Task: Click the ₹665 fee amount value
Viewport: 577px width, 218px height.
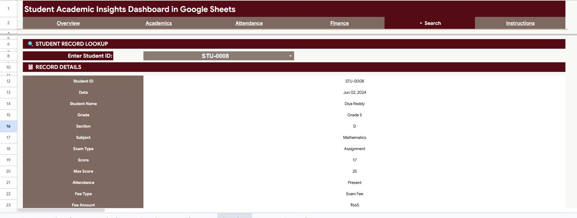Action: 354,205
